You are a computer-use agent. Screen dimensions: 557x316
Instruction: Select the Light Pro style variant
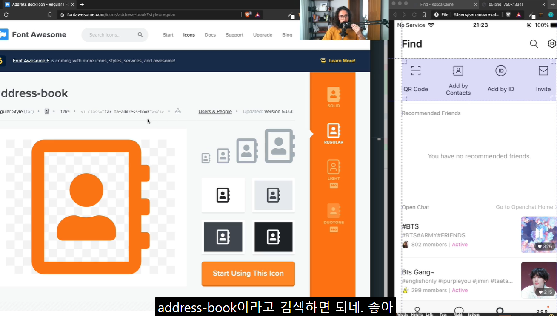click(x=334, y=173)
